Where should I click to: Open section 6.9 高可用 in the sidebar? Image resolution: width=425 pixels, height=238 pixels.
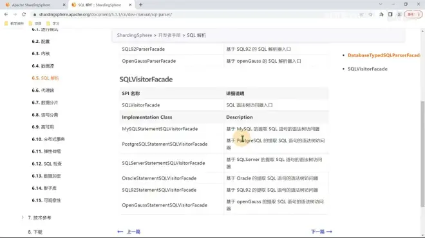click(43, 127)
